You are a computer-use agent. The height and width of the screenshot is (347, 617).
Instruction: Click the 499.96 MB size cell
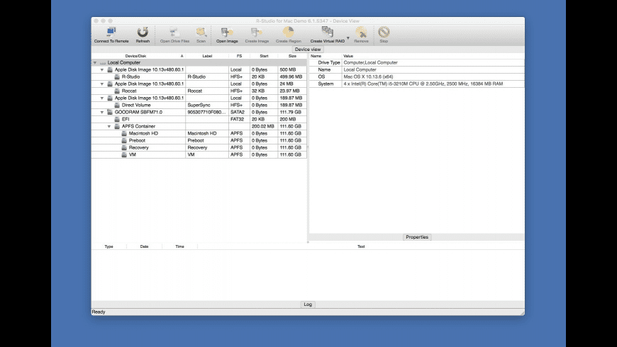pyautogui.click(x=291, y=76)
